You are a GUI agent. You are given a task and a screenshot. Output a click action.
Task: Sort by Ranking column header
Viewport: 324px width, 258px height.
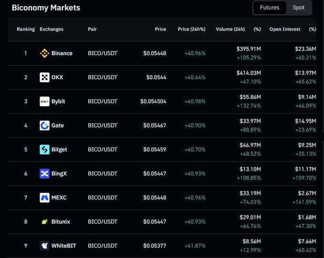(x=26, y=29)
